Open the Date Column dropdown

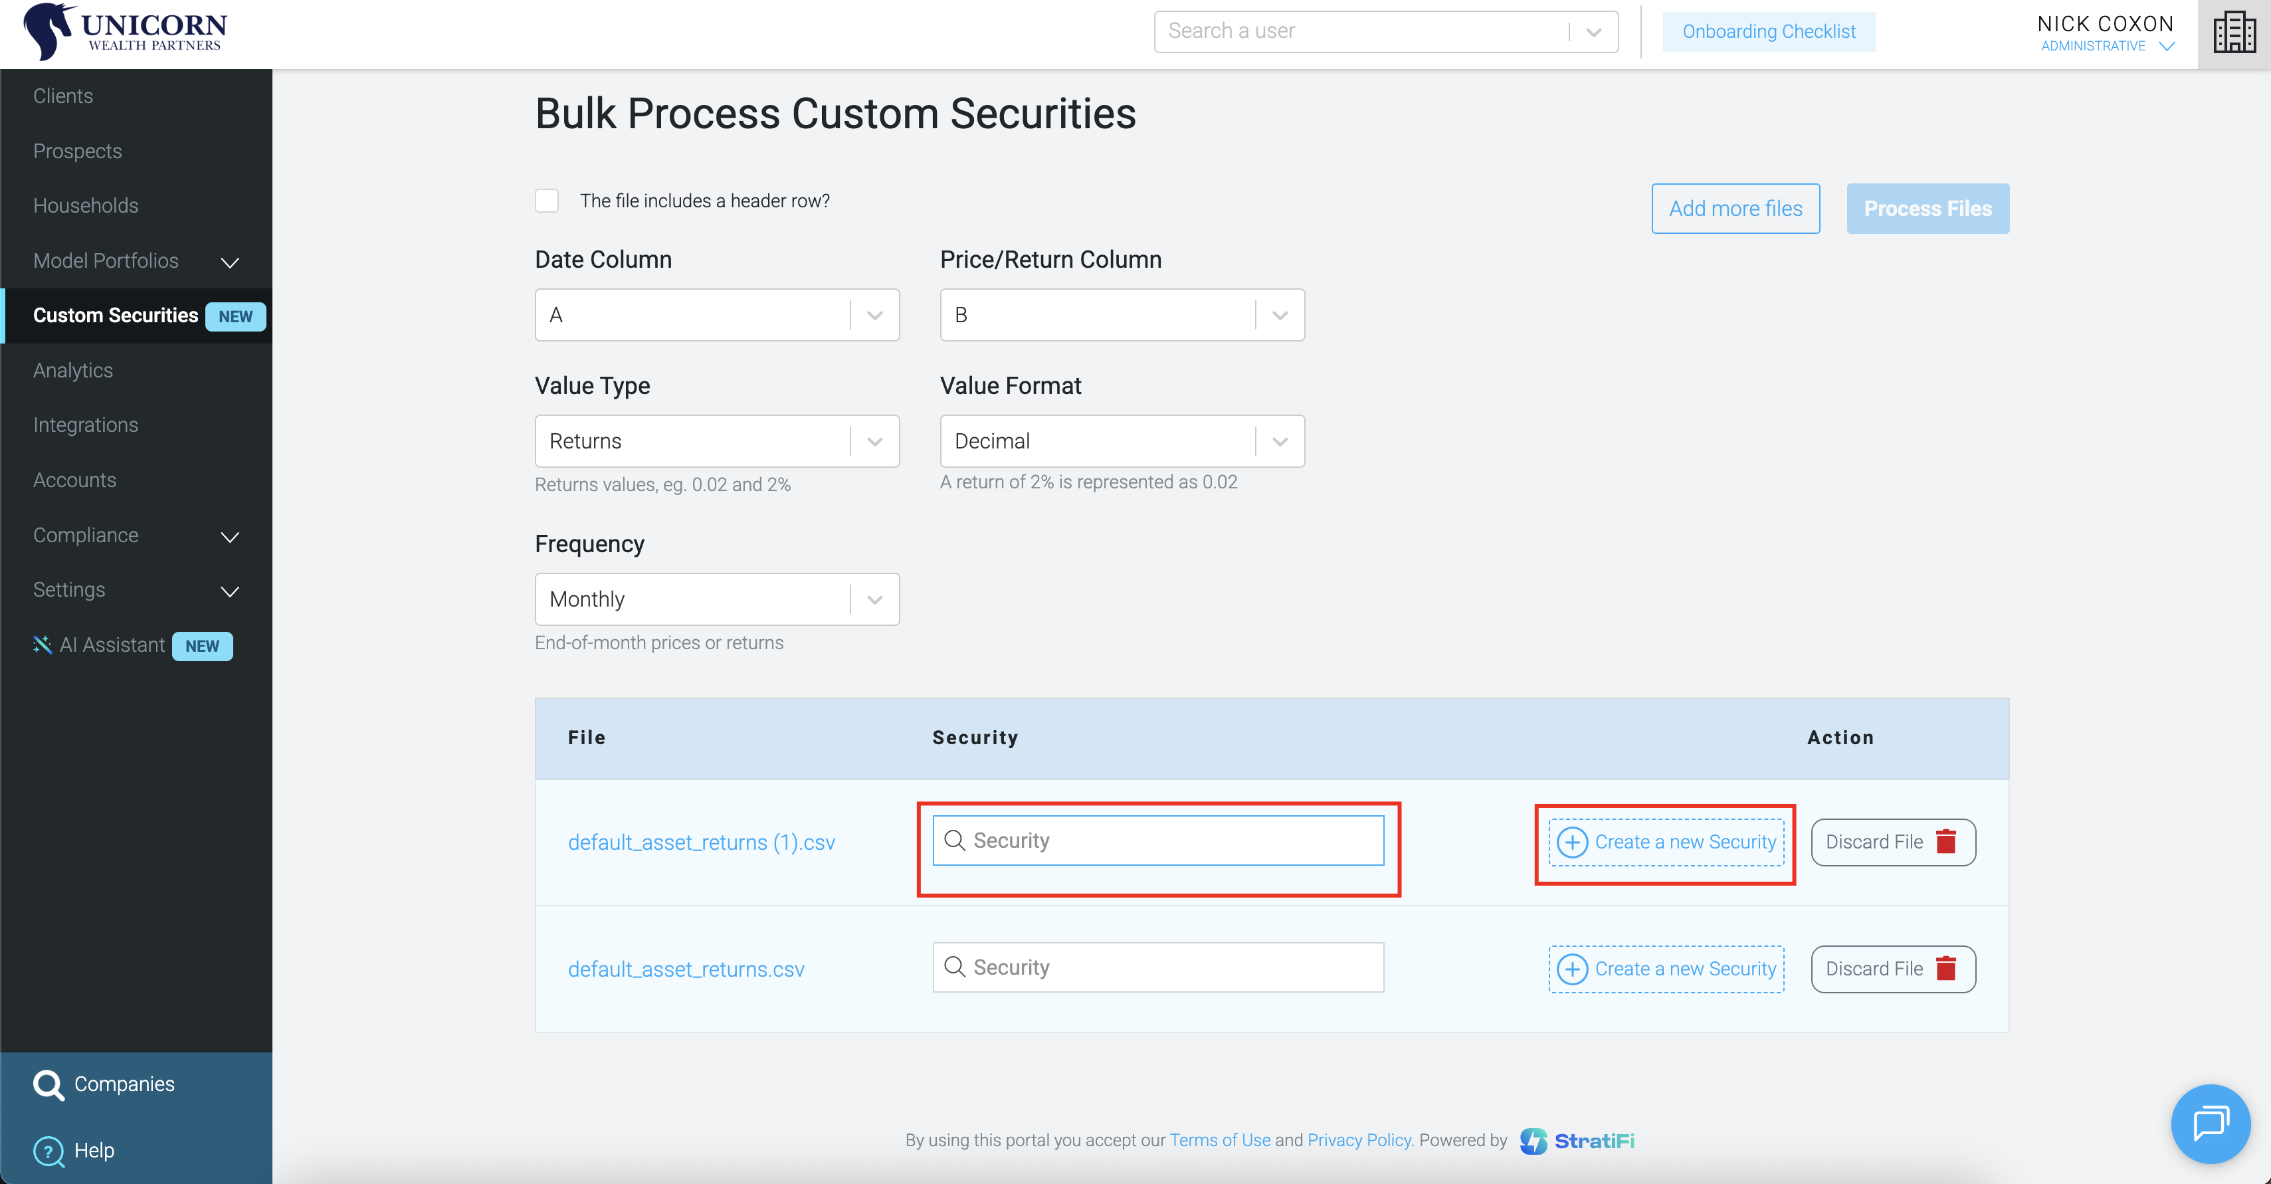pos(717,315)
